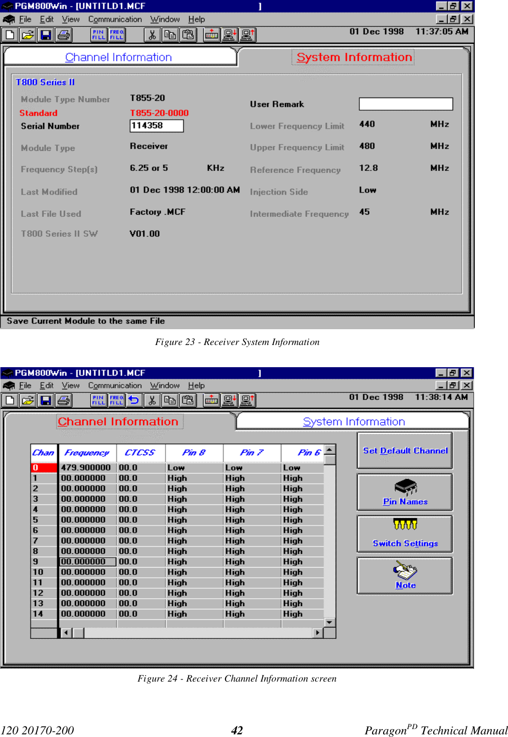Click the module-board icon with red arrow, Figure 23 window
The width and height of the screenshot is (508, 737).
coord(212,35)
